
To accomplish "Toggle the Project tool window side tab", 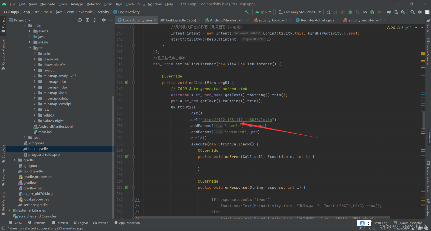I will pos(3,25).
